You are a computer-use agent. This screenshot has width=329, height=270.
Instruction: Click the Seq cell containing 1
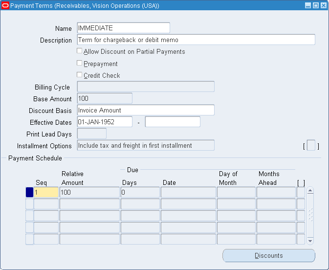46,192
